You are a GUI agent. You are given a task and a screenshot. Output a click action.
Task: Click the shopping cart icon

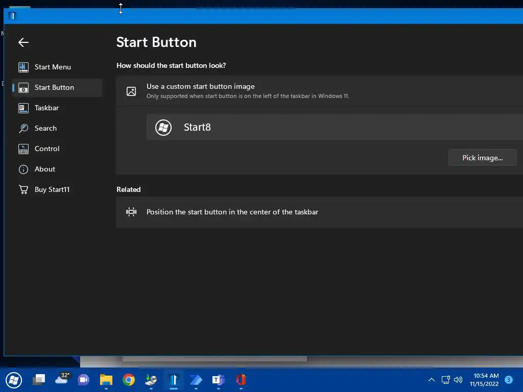coord(23,189)
